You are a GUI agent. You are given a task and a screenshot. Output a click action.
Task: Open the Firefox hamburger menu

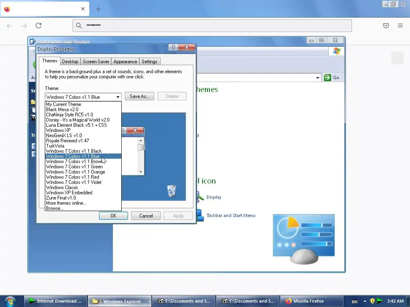click(400, 26)
